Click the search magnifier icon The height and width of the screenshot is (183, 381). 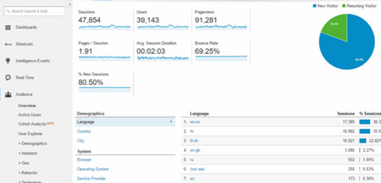8,11
